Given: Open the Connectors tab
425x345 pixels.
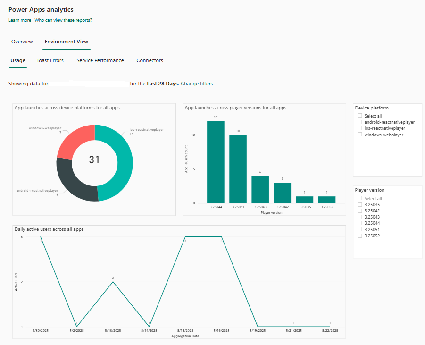Looking at the screenshot, I should [x=150, y=60].
